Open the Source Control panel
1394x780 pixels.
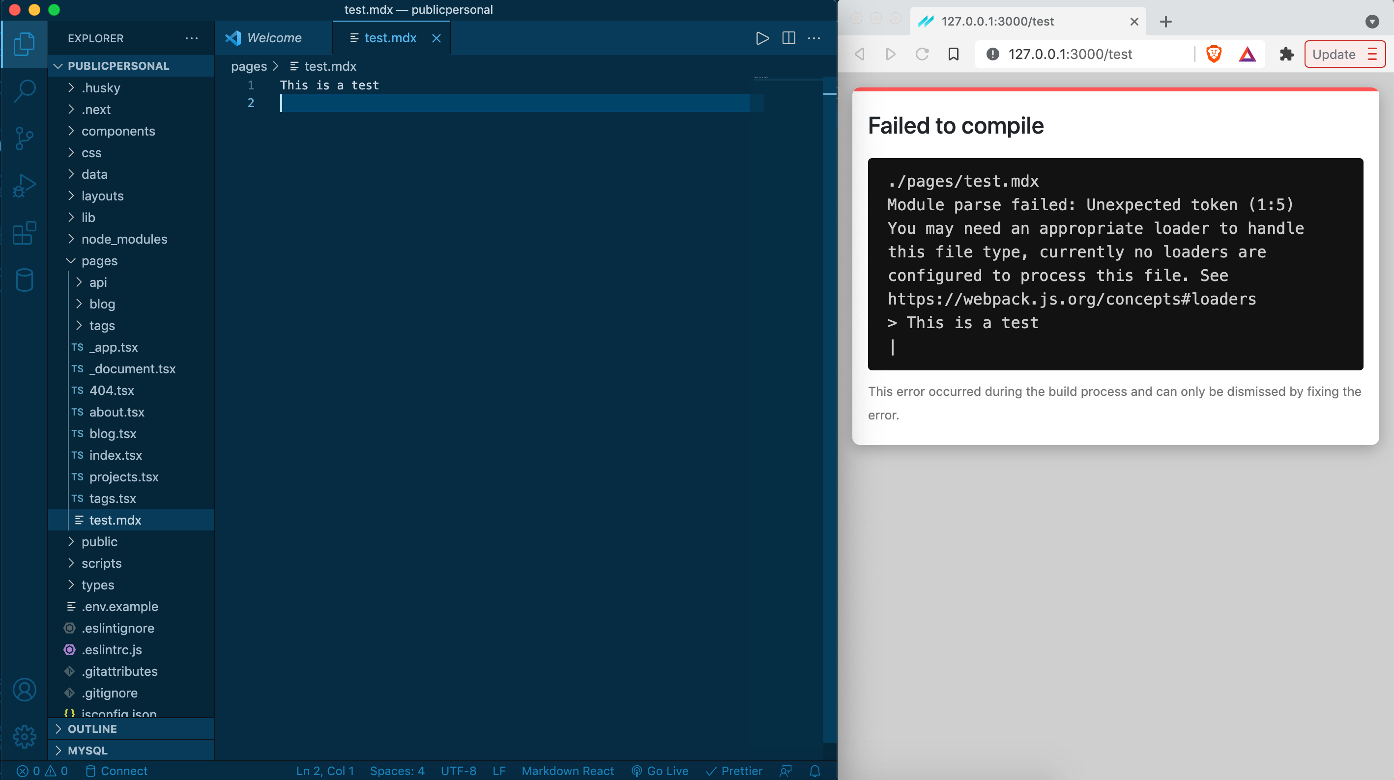[x=25, y=138]
